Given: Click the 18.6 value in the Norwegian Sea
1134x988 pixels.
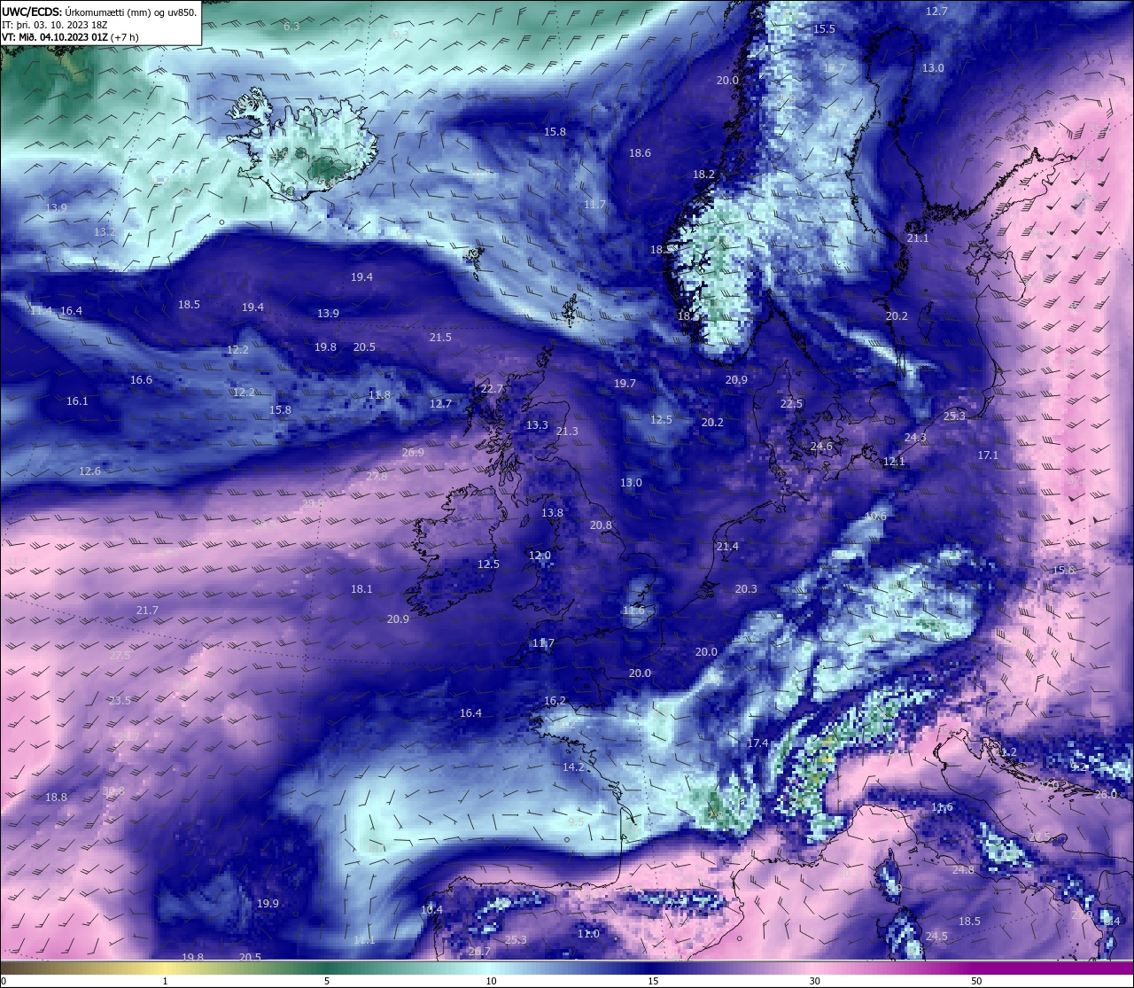Looking at the screenshot, I should coord(640,153).
